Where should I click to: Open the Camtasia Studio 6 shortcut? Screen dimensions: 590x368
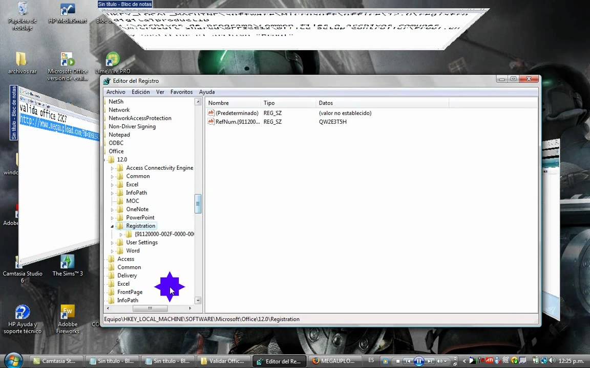click(22, 269)
